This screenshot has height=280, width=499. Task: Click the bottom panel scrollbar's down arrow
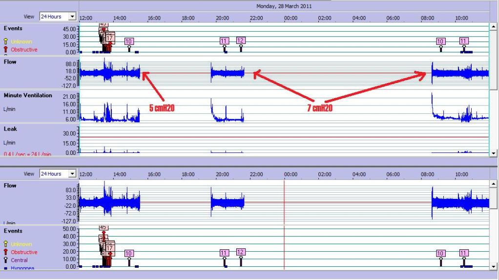pos(493,266)
